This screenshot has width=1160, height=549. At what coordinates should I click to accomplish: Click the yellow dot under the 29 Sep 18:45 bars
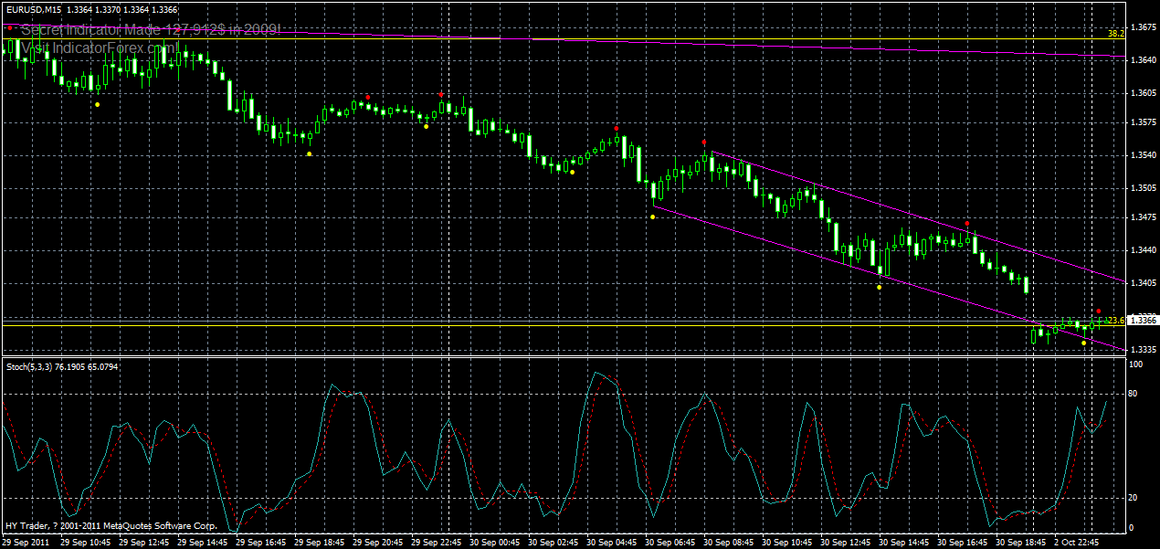(308, 153)
